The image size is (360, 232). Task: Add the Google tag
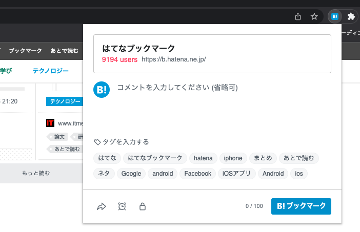[x=131, y=174]
